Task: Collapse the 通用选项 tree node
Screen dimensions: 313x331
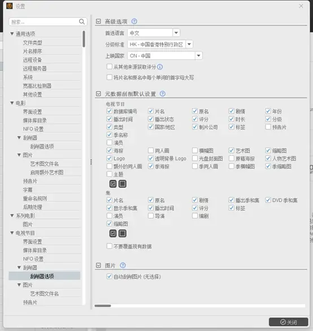Action: pyautogui.click(x=12, y=34)
